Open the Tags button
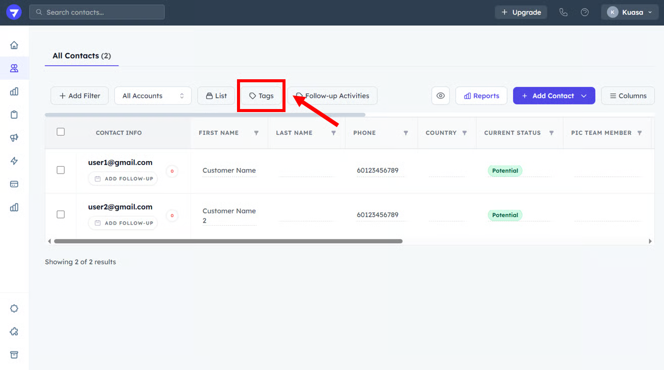Screen dimensions: 664x370 tap(261, 95)
